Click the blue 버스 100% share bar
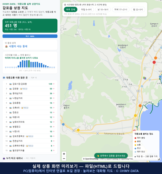This screenshot has width=162, height=174. [x=30, y=36]
